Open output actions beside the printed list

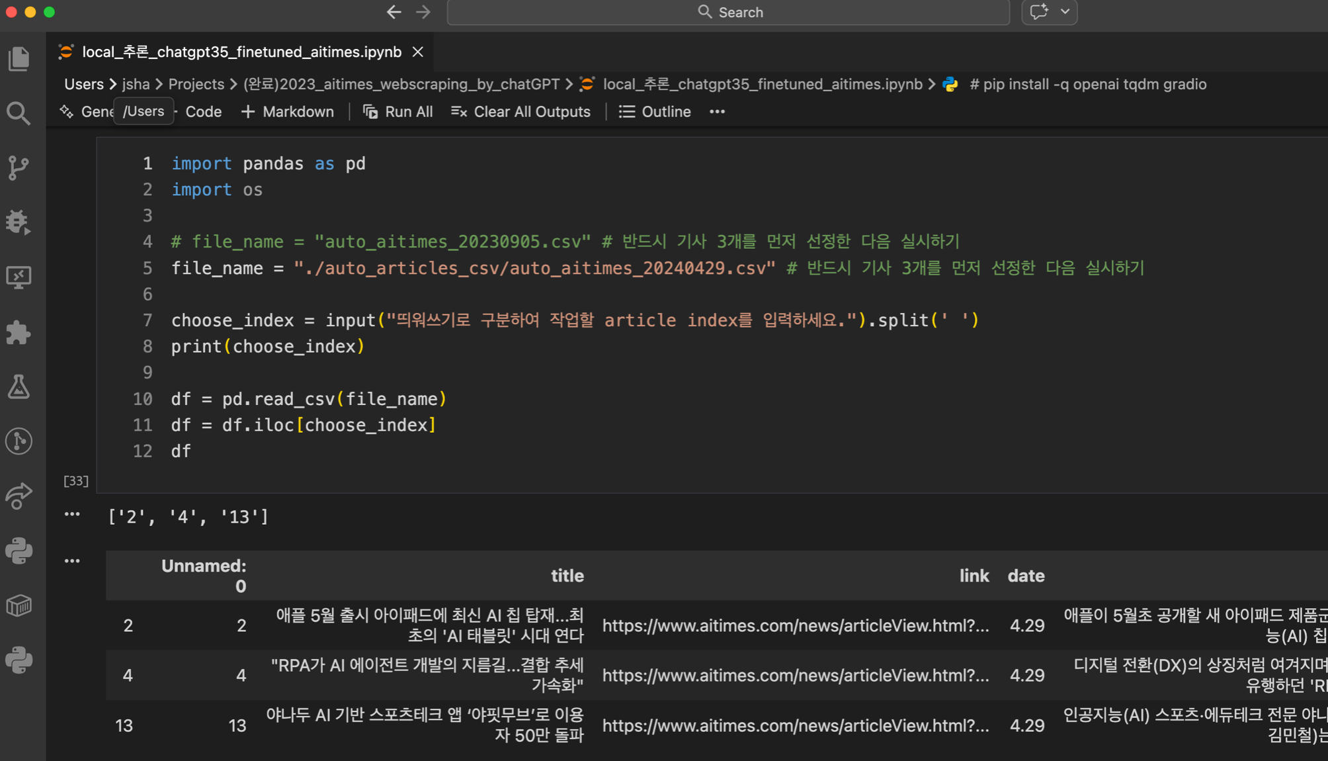coord(72,514)
